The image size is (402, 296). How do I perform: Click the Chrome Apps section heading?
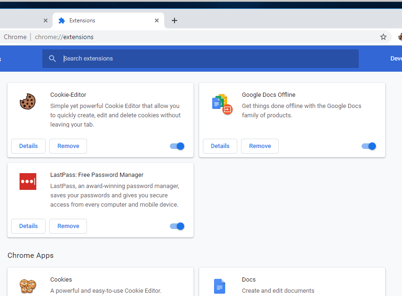31,256
